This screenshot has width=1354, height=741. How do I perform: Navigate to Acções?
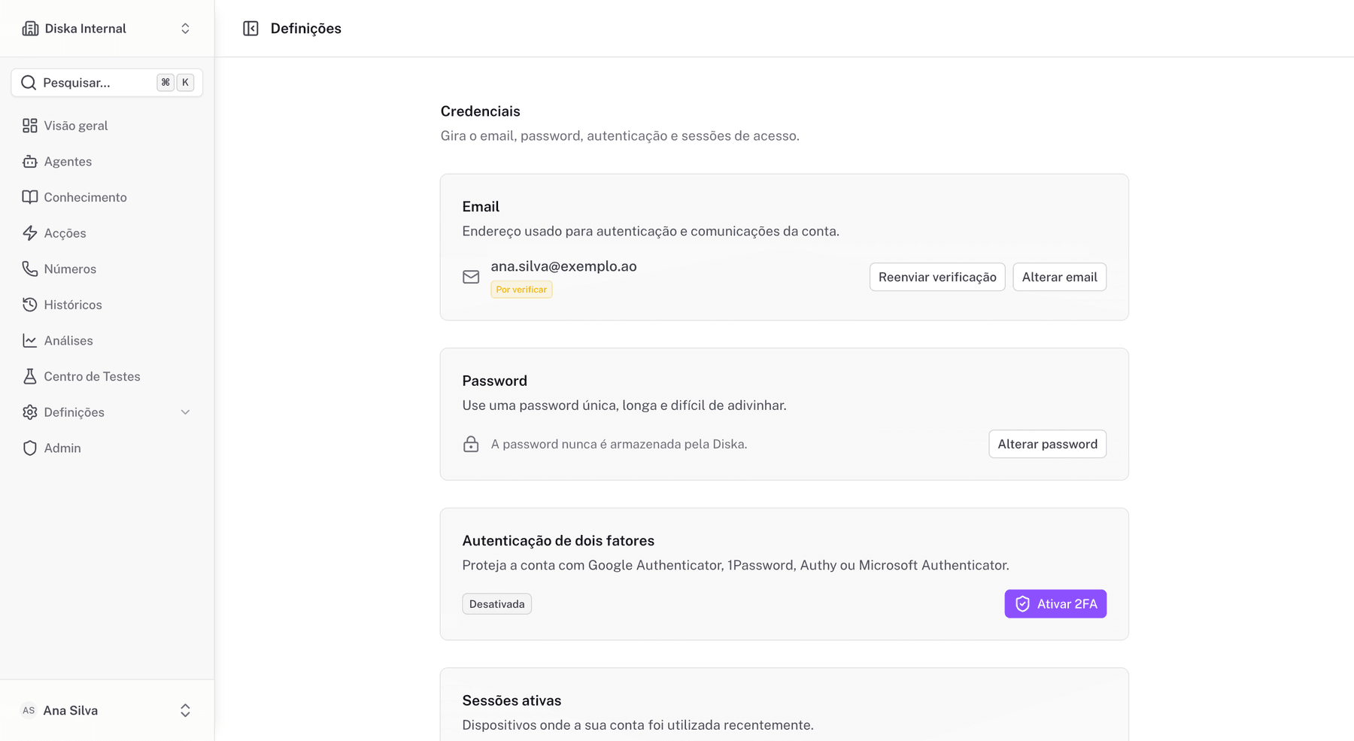pyautogui.click(x=65, y=233)
